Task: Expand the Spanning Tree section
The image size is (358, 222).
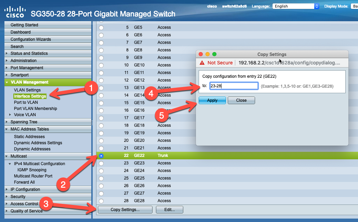Action: coord(6,122)
